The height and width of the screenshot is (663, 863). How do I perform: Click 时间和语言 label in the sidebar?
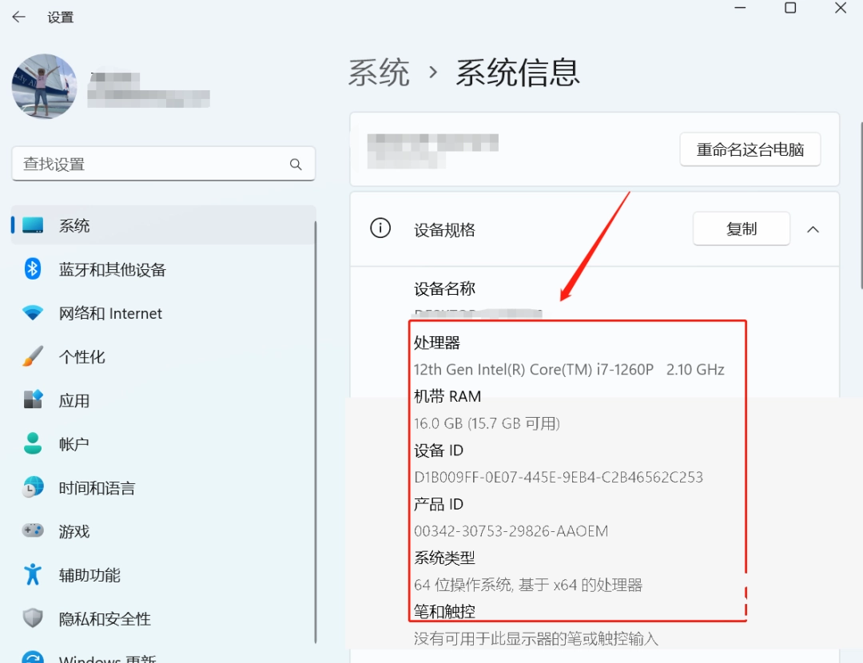(97, 488)
